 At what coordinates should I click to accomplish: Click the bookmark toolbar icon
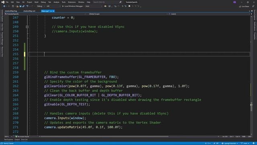click(129, 6)
